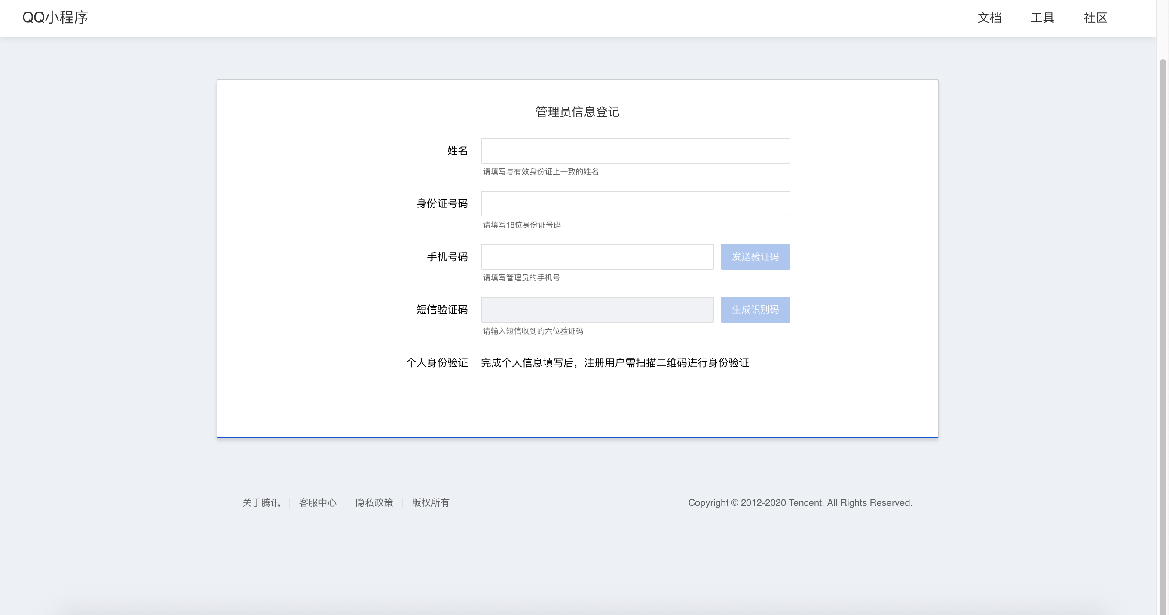Click the hint text about 18位身份证号码

pos(521,225)
